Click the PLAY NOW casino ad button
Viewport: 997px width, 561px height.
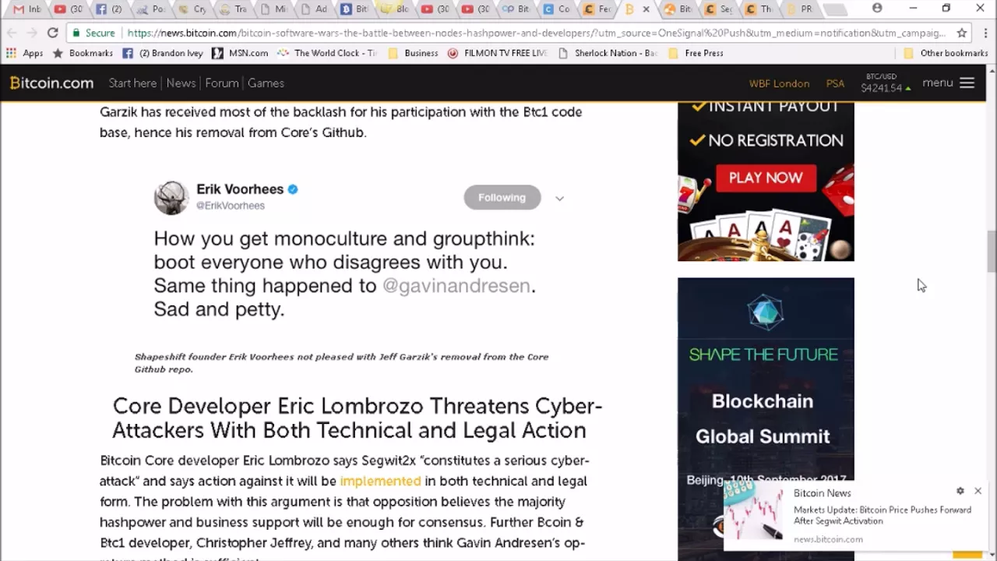coord(766,178)
